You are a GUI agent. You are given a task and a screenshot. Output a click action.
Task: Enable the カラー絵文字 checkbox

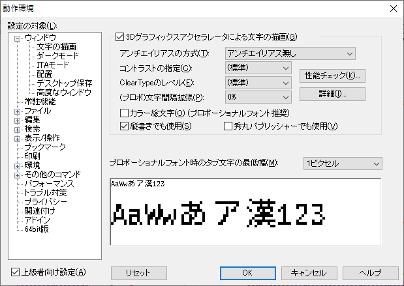[x=125, y=113]
